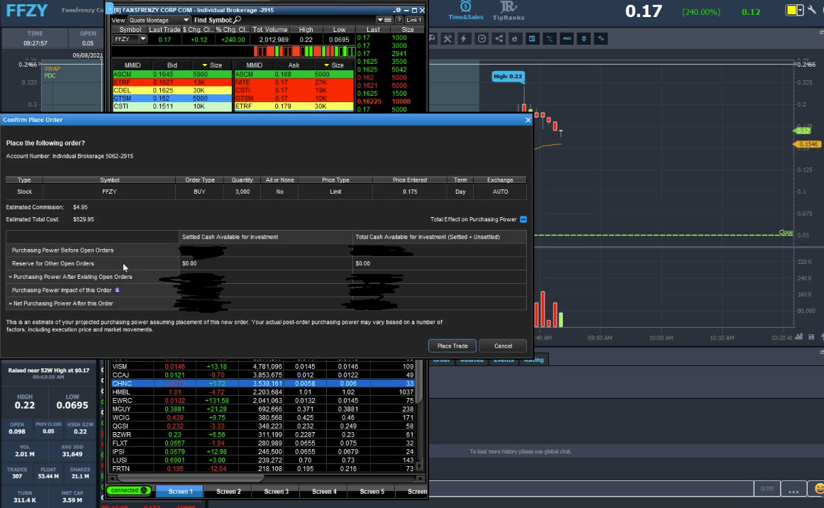
Task: Click the IND indicators toolbar button
Action: tap(567, 38)
